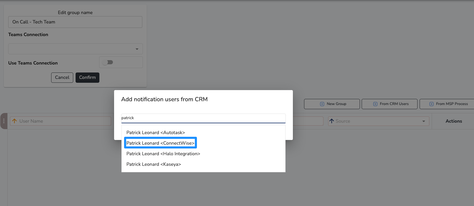This screenshot has width=474, height=206.
Task: Click the New Group button
Action: (x=332, y=104)
